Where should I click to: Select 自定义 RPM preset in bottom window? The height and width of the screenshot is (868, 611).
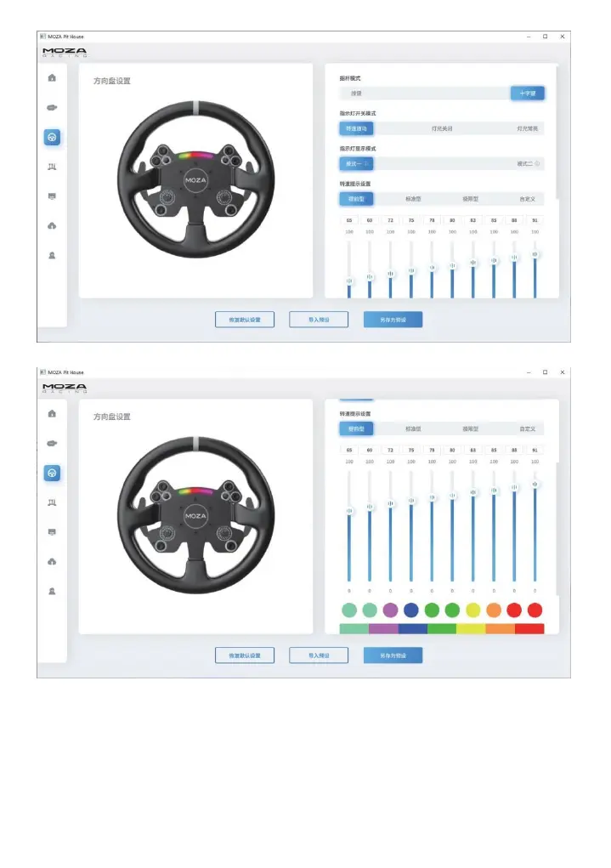tap(527, 428)
